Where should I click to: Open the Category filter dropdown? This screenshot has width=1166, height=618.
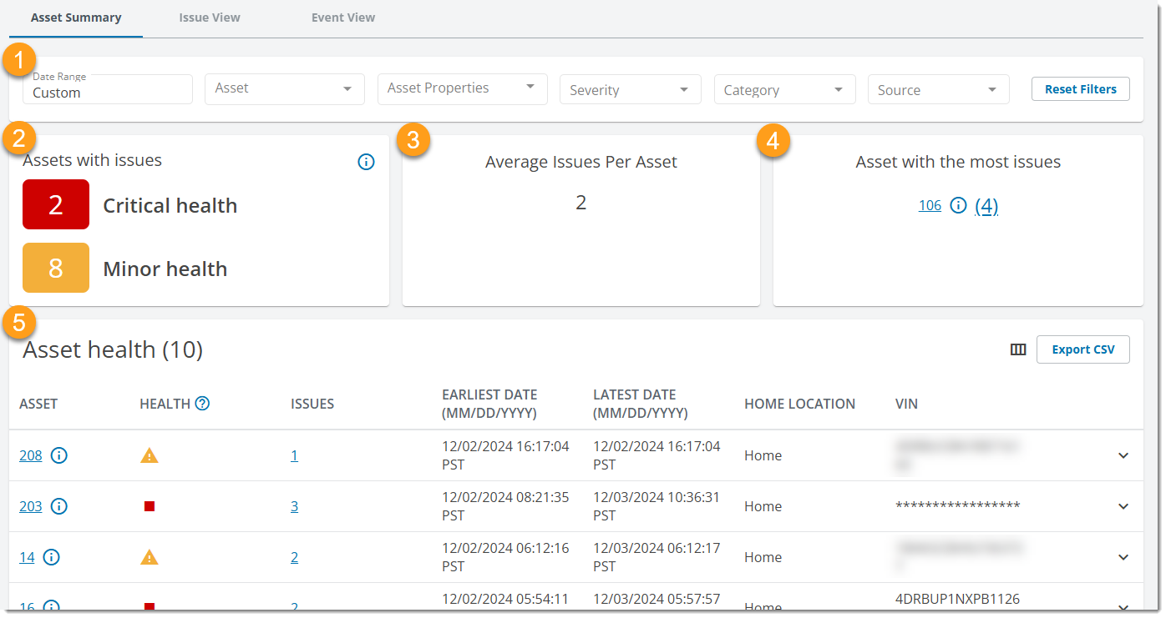coord(785,89)
